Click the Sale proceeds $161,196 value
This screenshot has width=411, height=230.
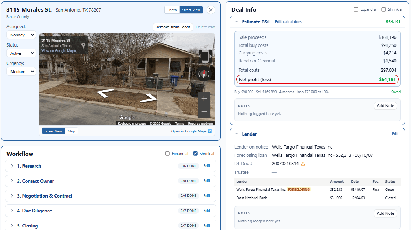point(387,37)
